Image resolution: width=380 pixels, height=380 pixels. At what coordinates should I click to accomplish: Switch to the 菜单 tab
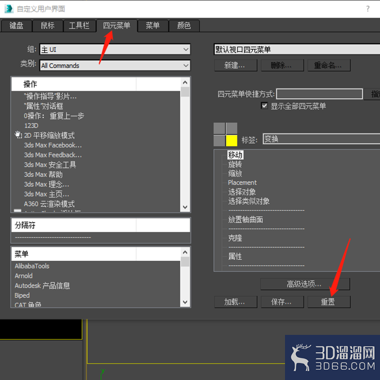tap(152, 26)
